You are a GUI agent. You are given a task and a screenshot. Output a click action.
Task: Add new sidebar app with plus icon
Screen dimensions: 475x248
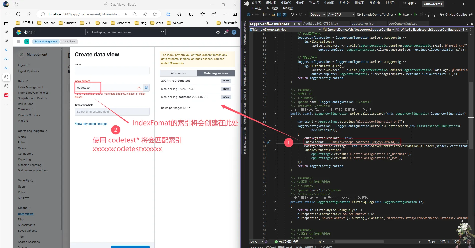click(6, 105)
